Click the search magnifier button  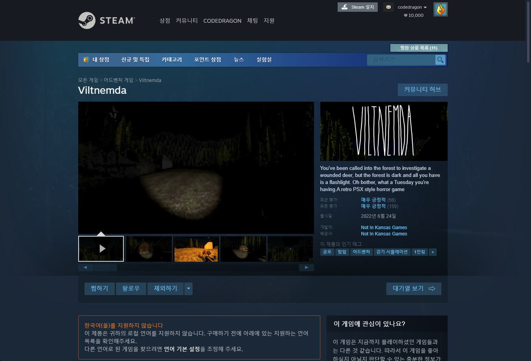tap(440, 60)
